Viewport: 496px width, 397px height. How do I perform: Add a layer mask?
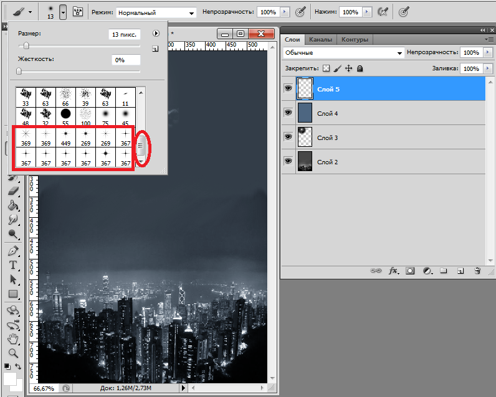(410, 271)
